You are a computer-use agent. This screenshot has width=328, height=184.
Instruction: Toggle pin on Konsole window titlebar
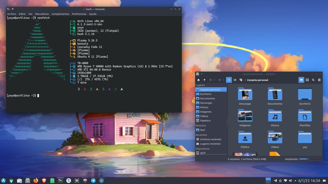click(13, 9)
